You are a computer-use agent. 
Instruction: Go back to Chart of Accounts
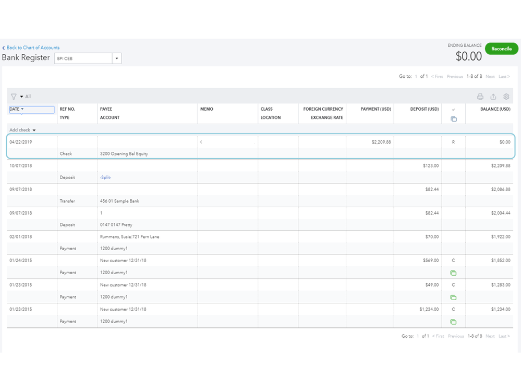33,48
